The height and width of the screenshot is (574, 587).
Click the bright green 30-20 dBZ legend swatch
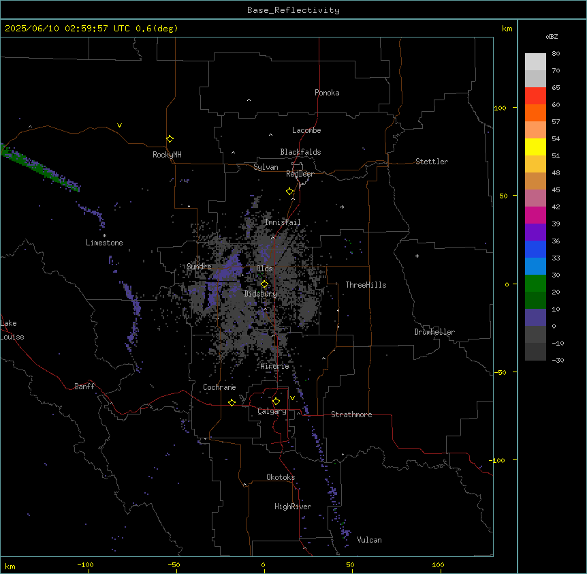click(535, 284)
